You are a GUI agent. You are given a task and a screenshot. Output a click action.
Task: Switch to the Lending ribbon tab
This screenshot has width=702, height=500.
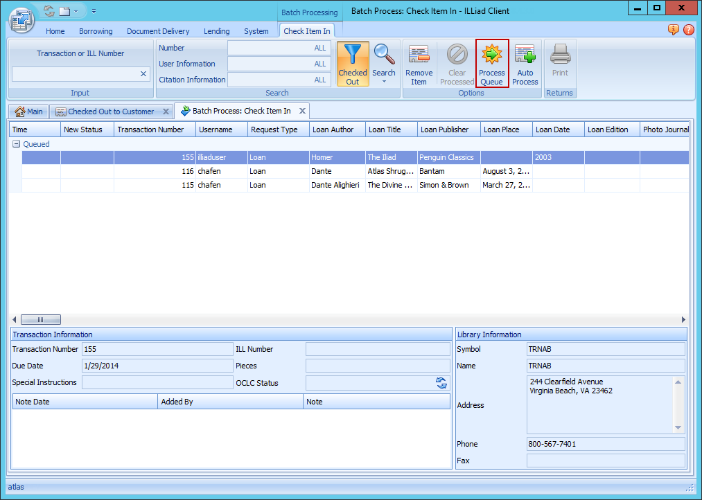(x=216, y=31)
